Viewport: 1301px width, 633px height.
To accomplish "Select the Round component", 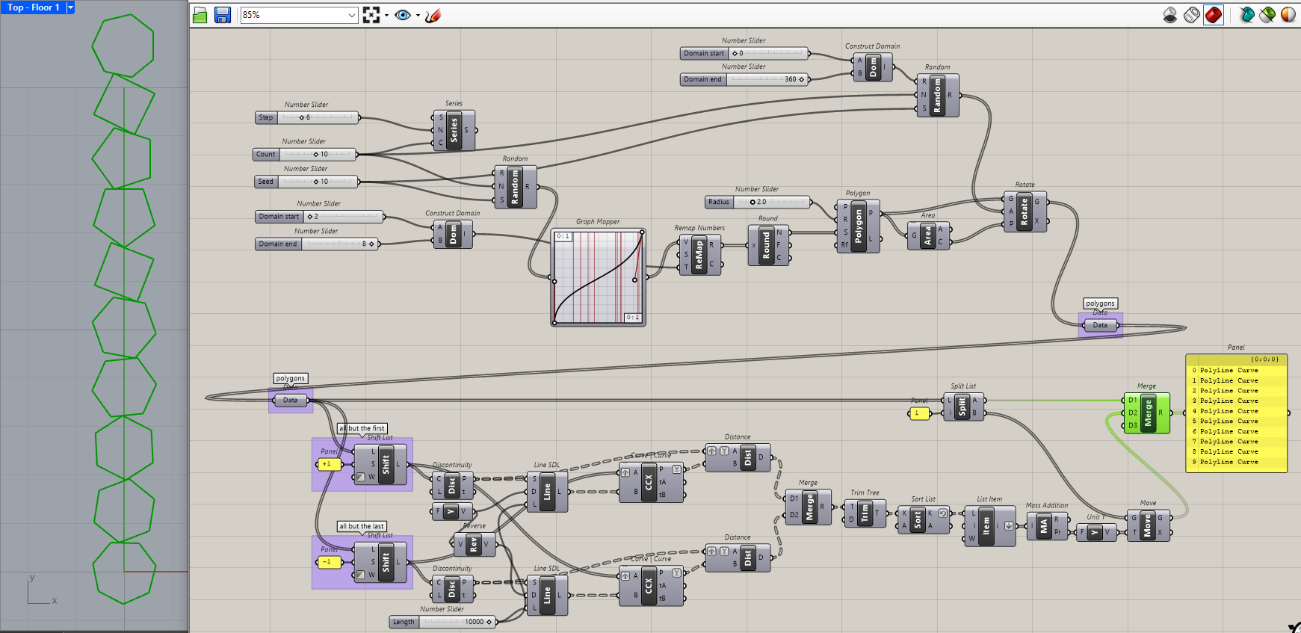I will click(768, 244).
